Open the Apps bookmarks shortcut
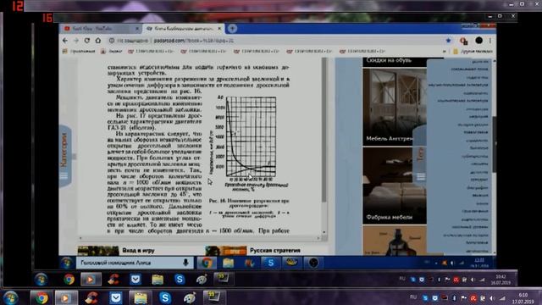The image size is (542, 305). tap(79, 51)
